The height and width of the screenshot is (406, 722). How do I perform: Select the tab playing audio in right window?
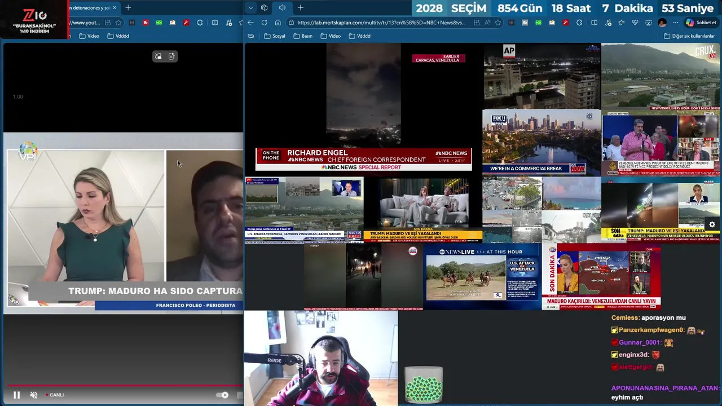click(282, 8)
